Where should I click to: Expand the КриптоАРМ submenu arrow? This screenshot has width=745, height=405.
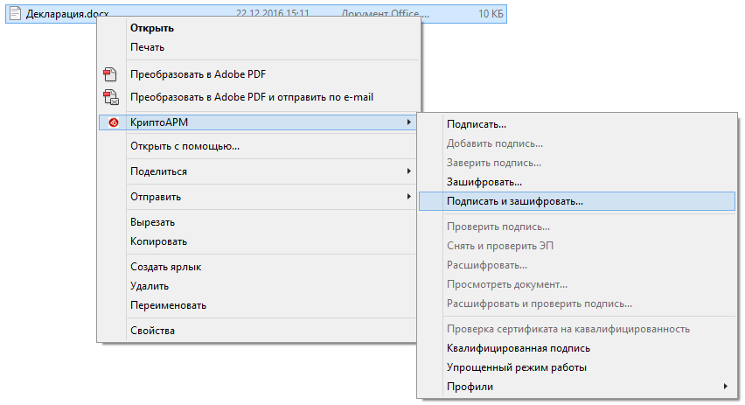pyautogui.click(x=408, y=122)
